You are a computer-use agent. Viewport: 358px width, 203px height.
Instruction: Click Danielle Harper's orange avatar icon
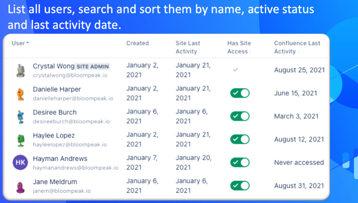20,93
